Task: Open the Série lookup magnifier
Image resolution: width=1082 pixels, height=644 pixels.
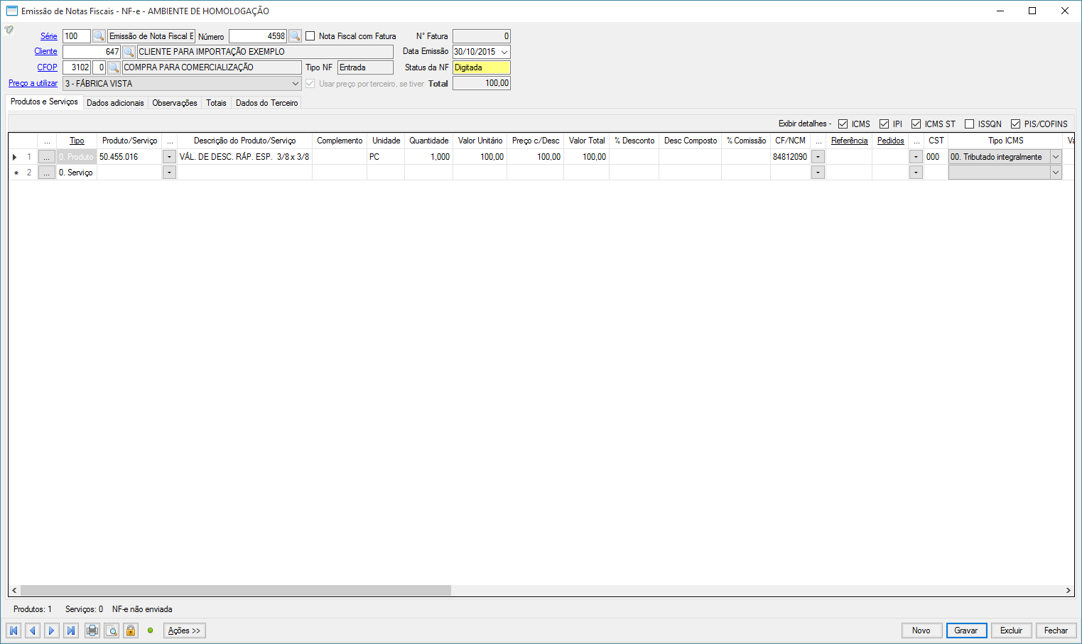Action: [x=99, y=36]
